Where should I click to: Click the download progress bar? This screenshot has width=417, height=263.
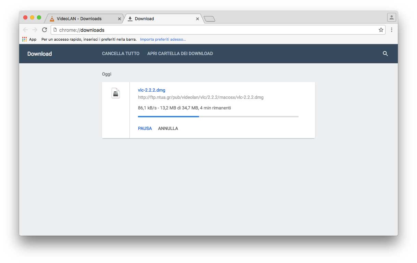(218, 117)
